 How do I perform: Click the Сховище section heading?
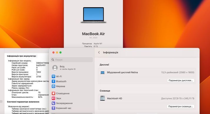pos(105,91)
